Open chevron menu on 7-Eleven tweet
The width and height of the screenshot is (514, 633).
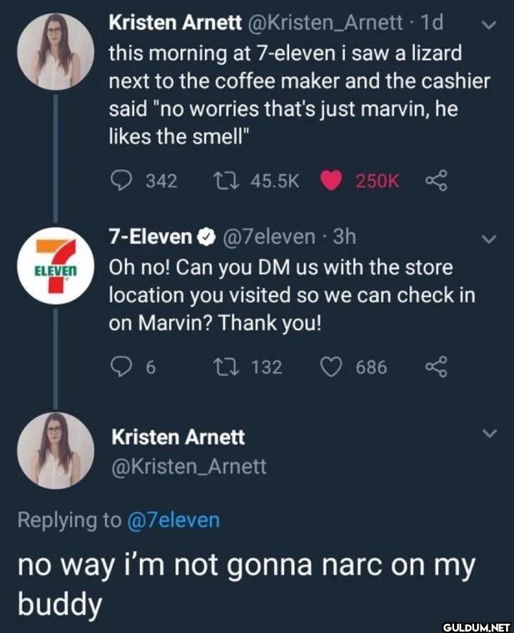[x=489, y=239]
